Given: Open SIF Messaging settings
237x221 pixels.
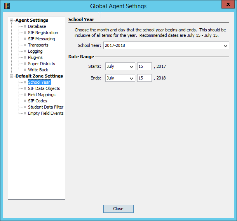Looking at the screenshot, I should tap(41, 39).
